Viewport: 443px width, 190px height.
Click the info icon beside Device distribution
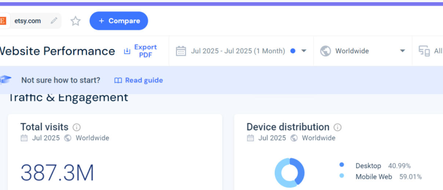pos(337,127)
